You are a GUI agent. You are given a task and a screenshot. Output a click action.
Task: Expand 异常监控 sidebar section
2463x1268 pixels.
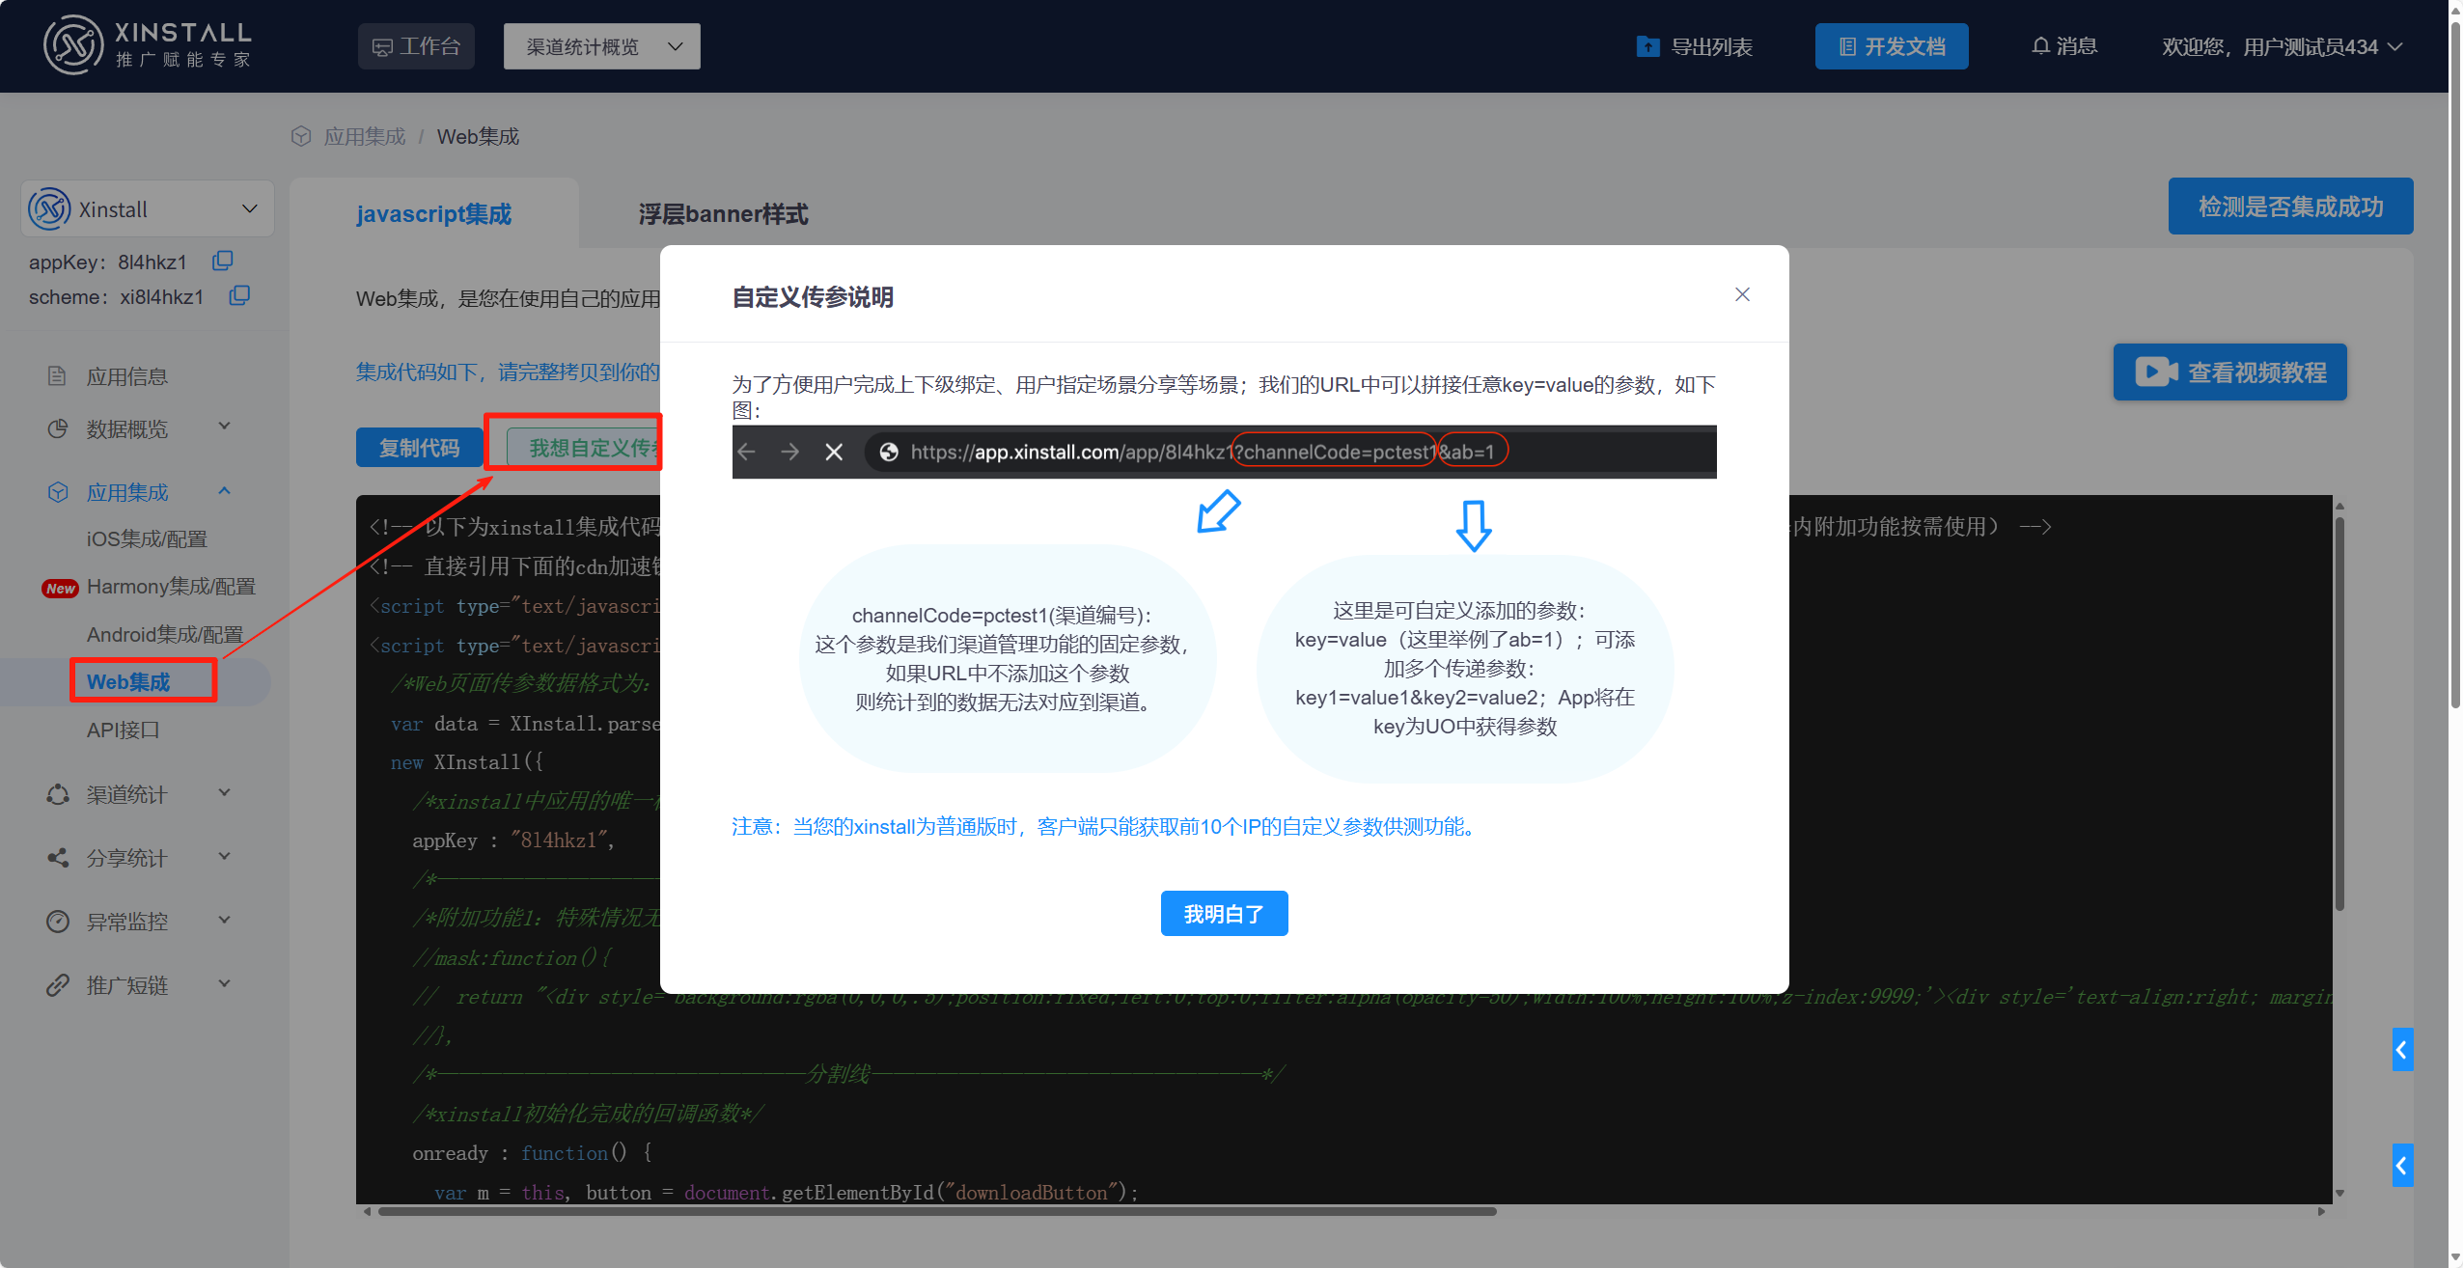tap(140, 922)
